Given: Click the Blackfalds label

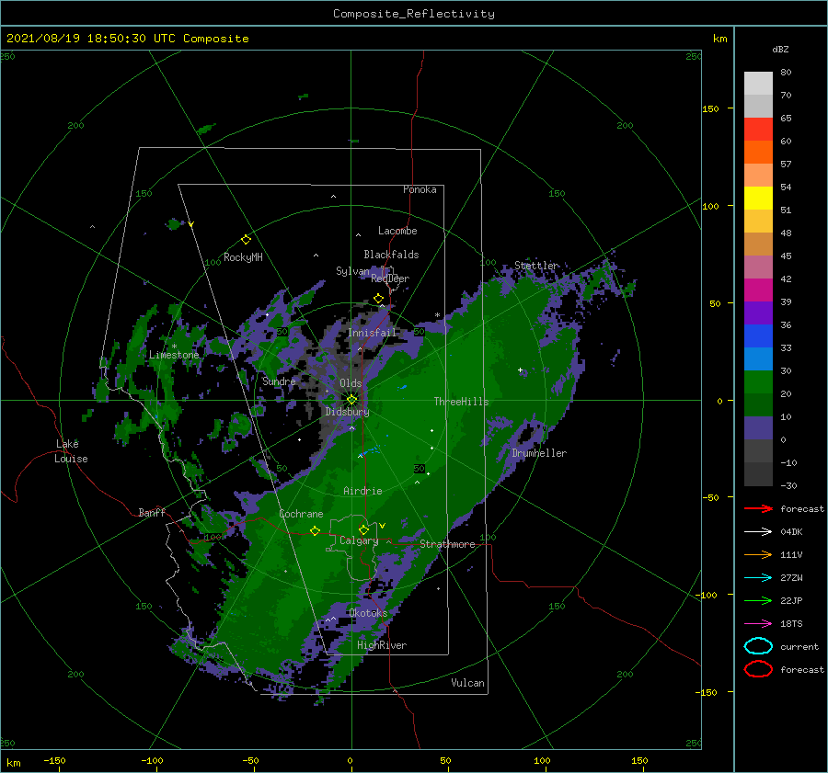Looking at the screenshot, I should point(391,255).
